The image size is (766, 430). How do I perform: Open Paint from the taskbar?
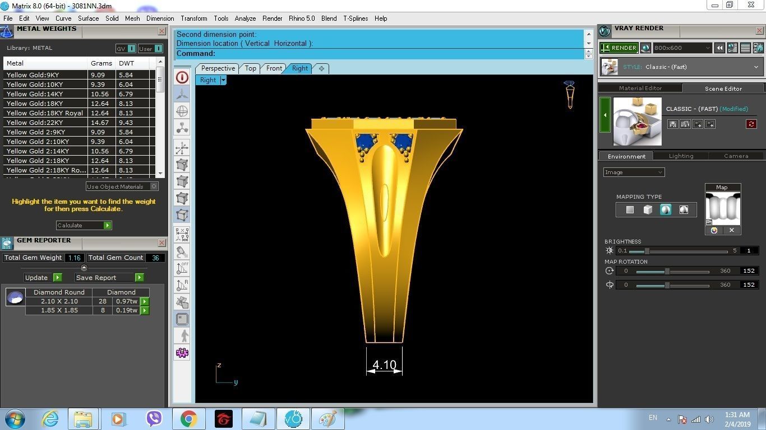[x=327, y=419]
